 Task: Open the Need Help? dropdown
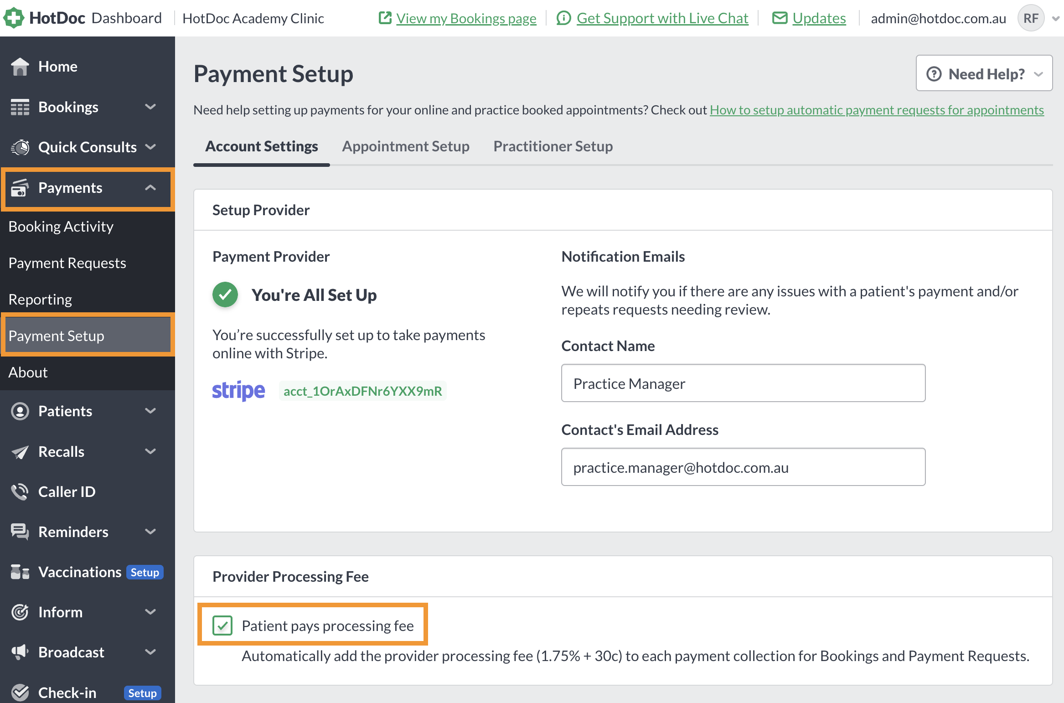[984, 73]
